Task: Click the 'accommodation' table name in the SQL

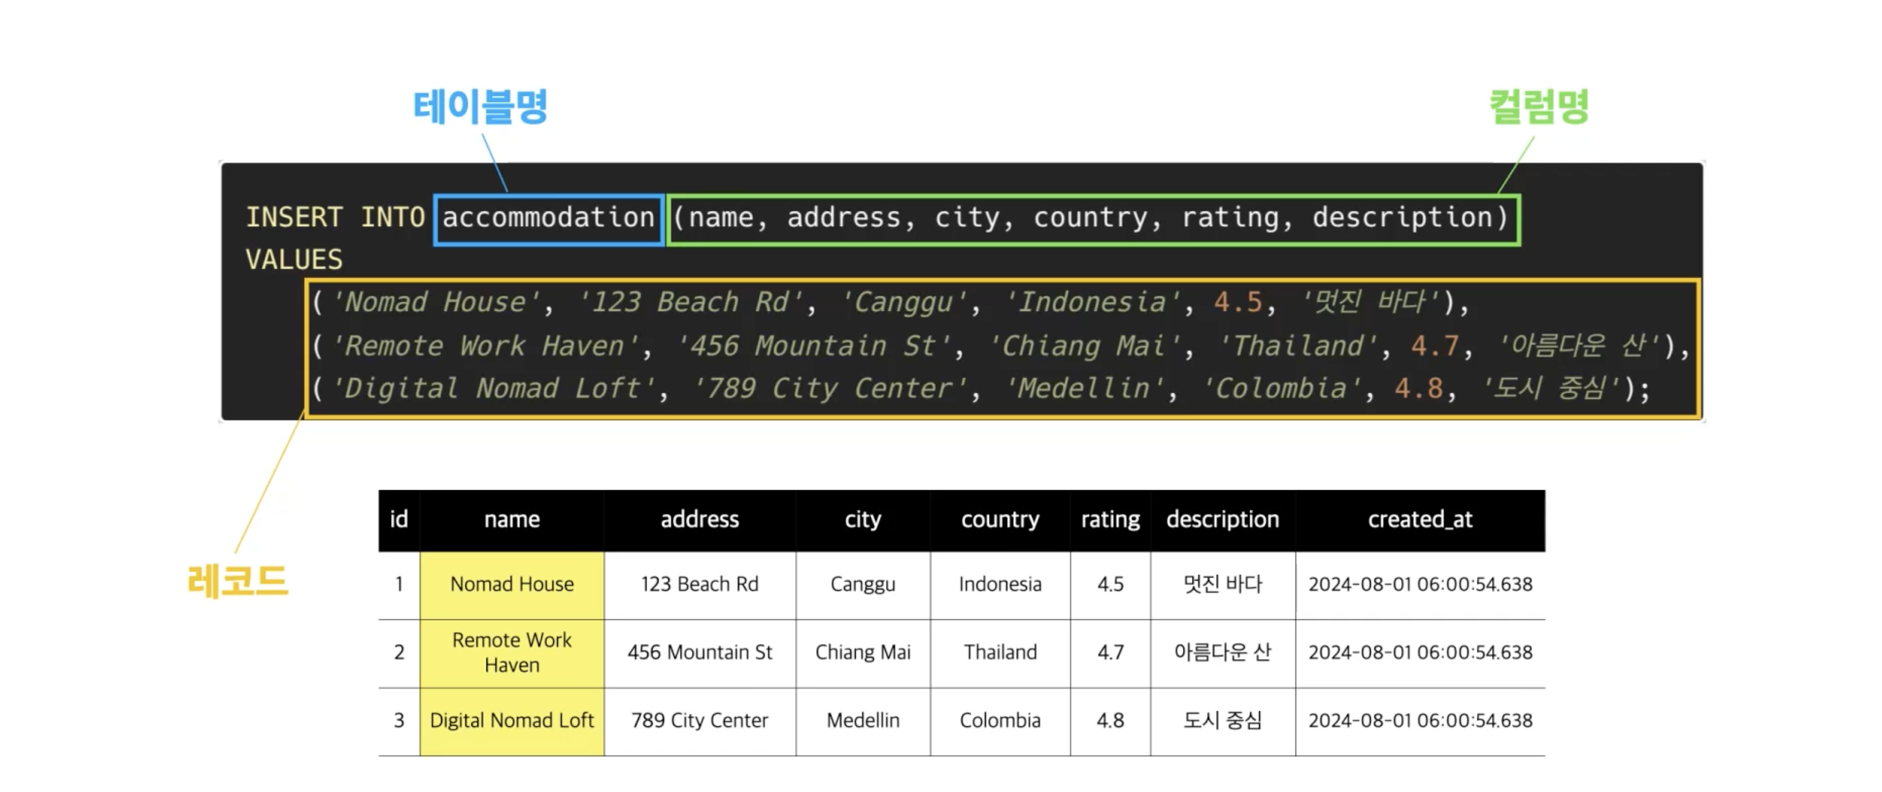Action: pos(549,218)
